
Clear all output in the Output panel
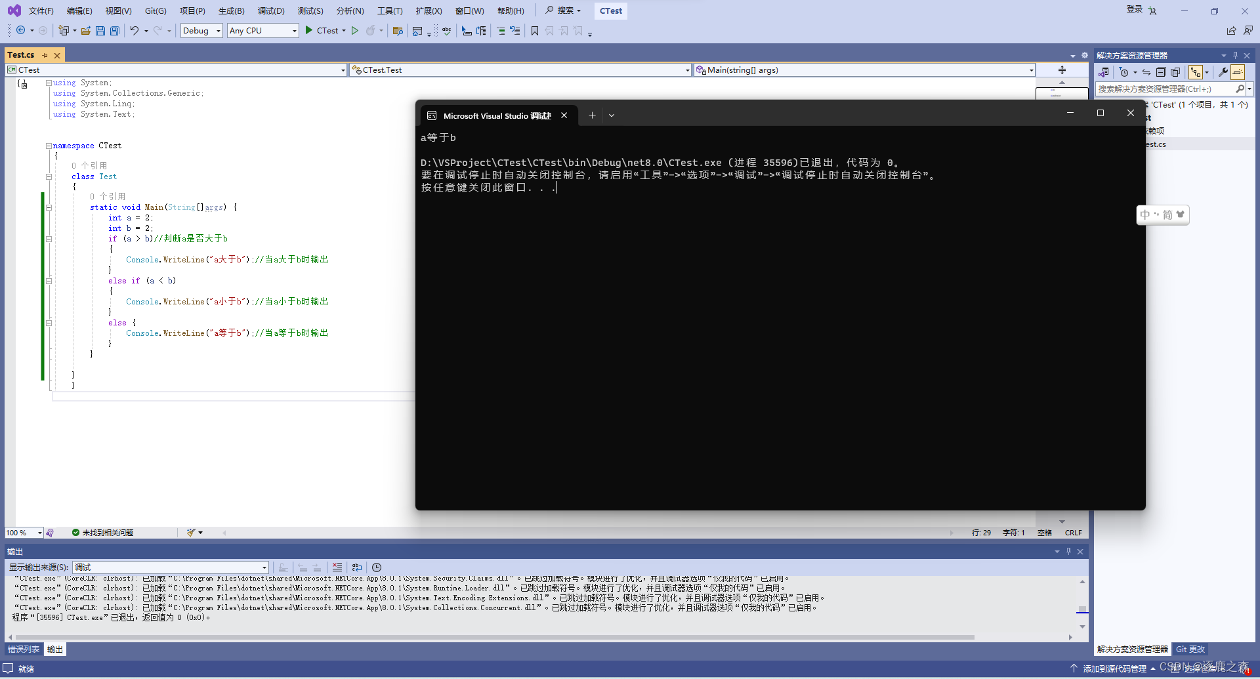tap(337, 567)
